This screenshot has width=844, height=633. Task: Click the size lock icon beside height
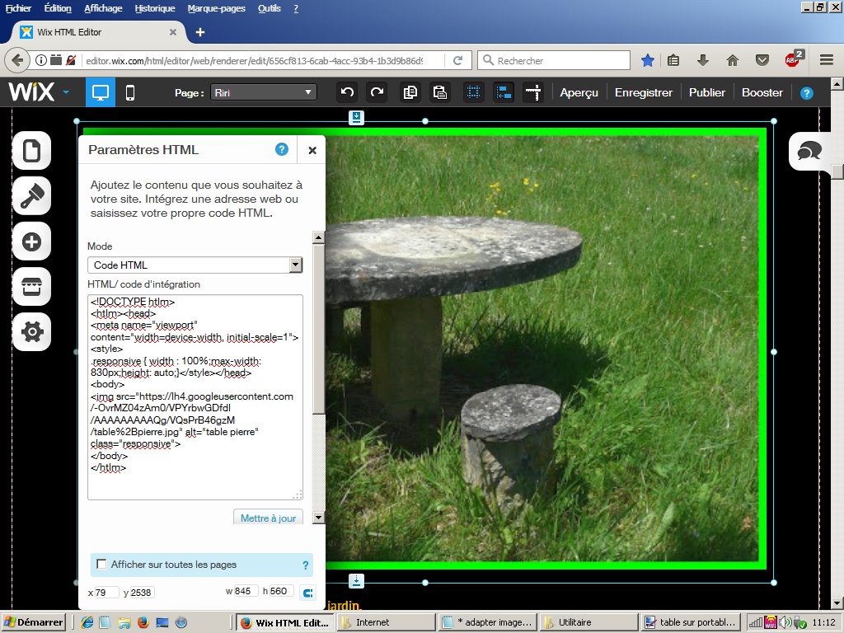(308, 593)
